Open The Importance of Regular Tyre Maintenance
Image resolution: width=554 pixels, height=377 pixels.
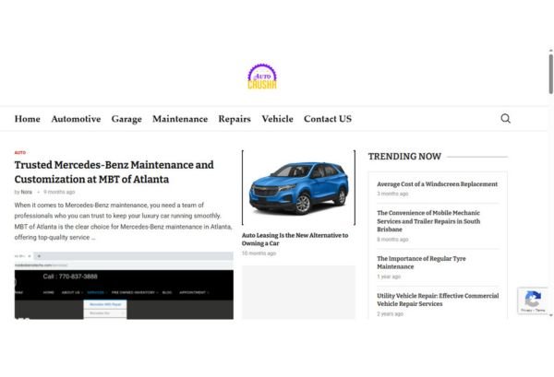click(421, 263)
